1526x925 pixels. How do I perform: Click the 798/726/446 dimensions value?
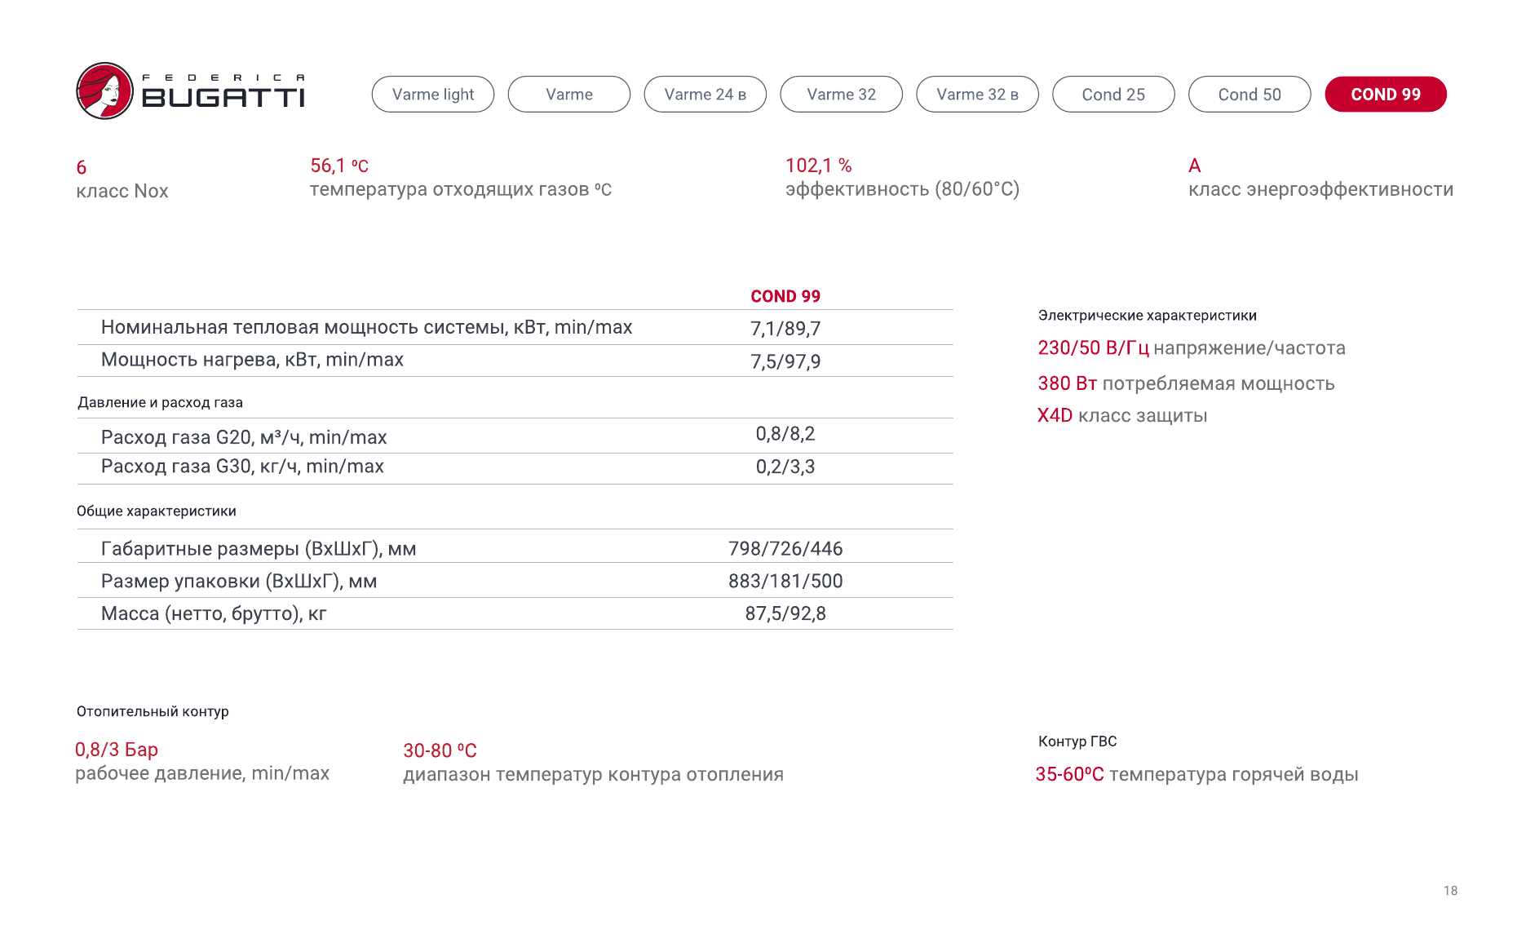(785, 549)
